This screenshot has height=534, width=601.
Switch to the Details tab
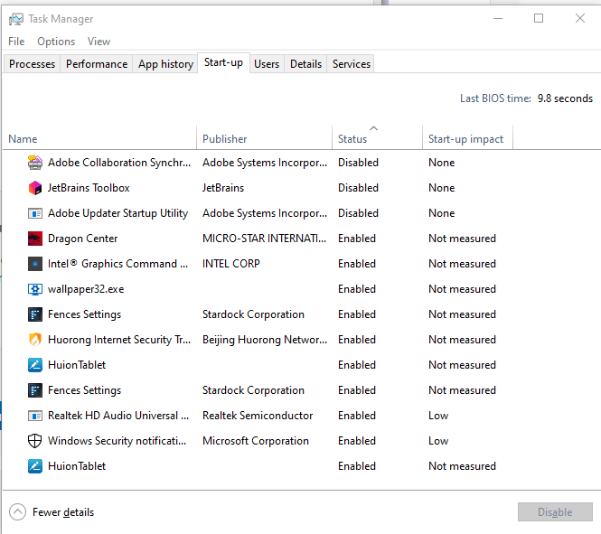305,63
